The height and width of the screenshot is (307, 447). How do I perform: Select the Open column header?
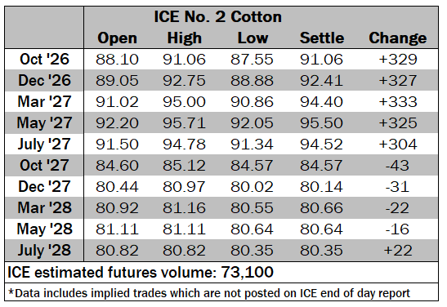point(117,38)
